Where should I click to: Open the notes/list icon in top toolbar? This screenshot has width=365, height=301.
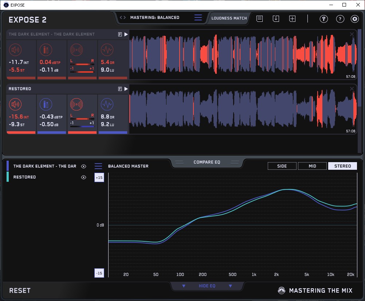coord(260,19)
